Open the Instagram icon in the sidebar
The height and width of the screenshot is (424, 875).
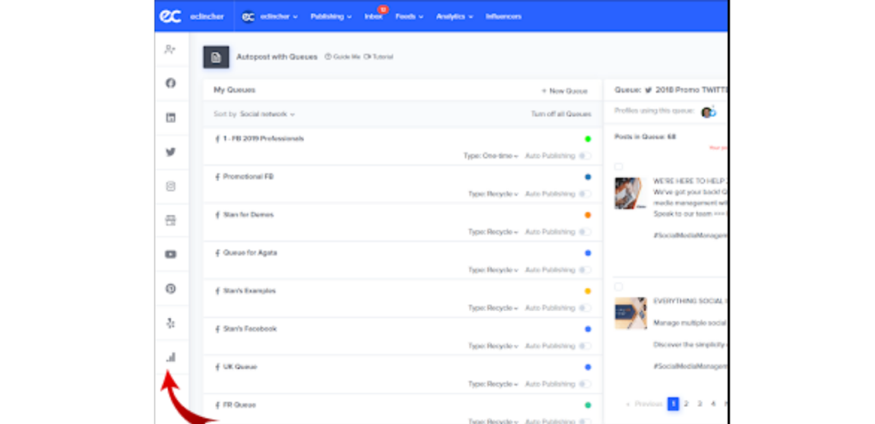click(171, 186)
